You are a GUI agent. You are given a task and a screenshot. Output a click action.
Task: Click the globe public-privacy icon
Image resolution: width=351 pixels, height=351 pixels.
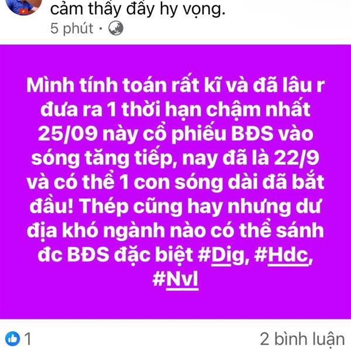[116, 29]
